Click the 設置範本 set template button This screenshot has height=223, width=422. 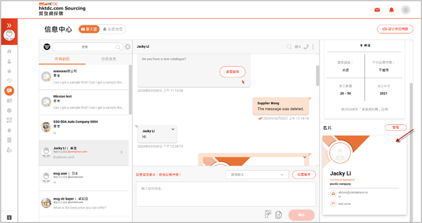(x=304, y=174)
